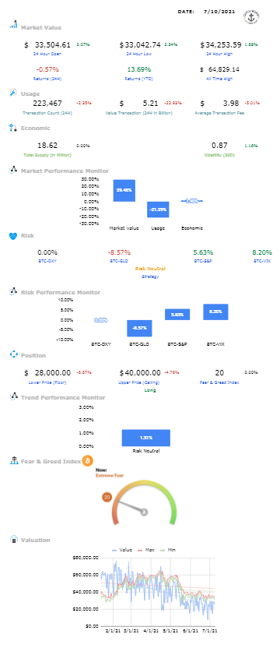The image size is (280, 648).
Task: Click the Economic section icon
Action: point(13,128)
